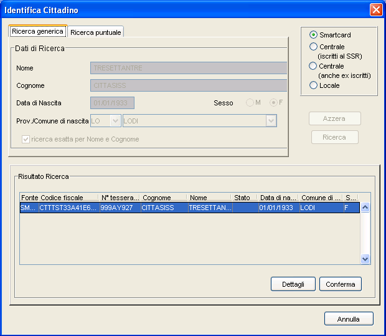This screenshot has width=386, height=336.
Task: Click the Cognome input field
Action: point(188,85)
